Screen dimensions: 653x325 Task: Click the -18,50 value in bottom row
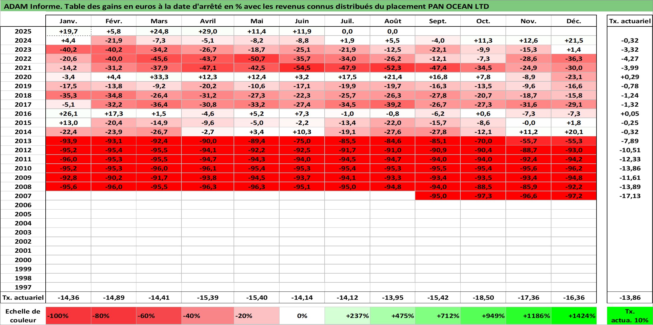point(483,298)
